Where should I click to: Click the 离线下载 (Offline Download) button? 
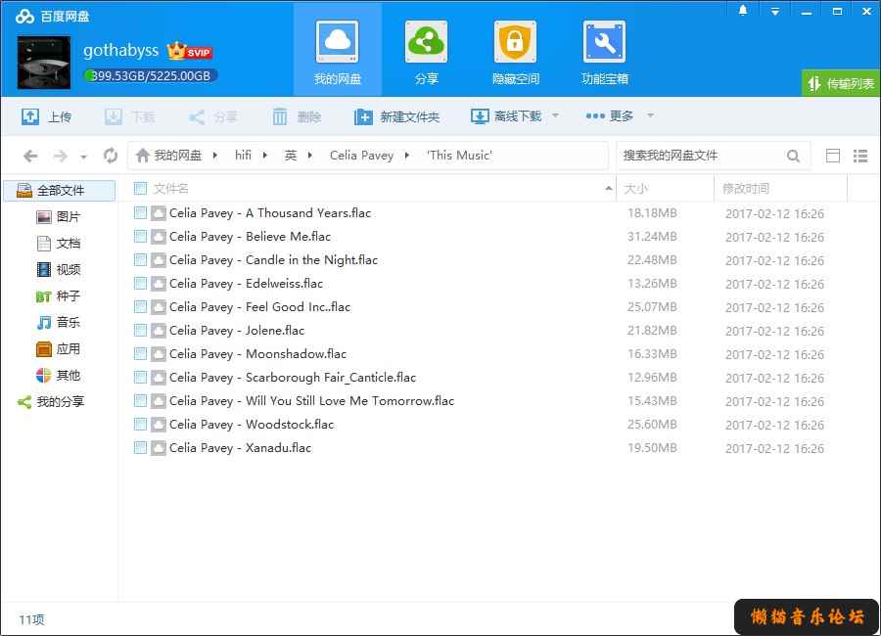[506, 116]
